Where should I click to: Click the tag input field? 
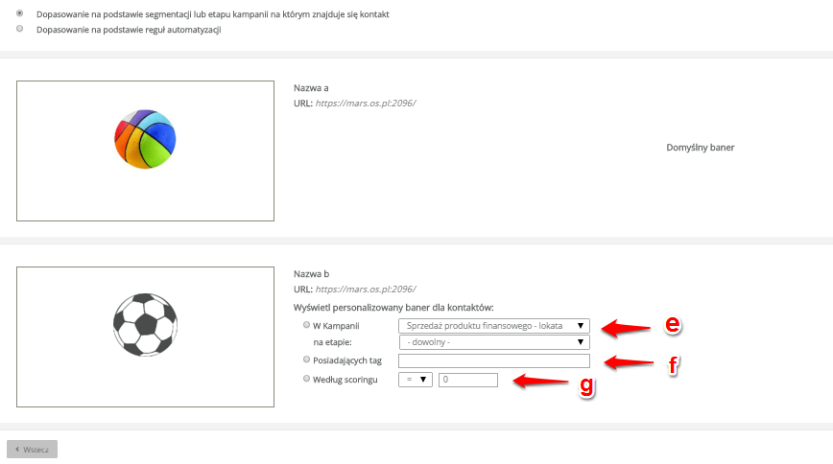tap(494, 361)
